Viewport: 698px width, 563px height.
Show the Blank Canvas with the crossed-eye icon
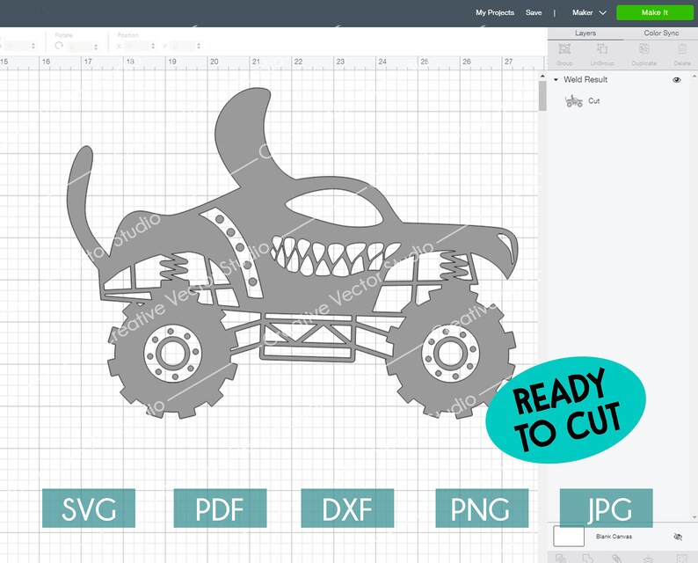(x=678, y=537)
